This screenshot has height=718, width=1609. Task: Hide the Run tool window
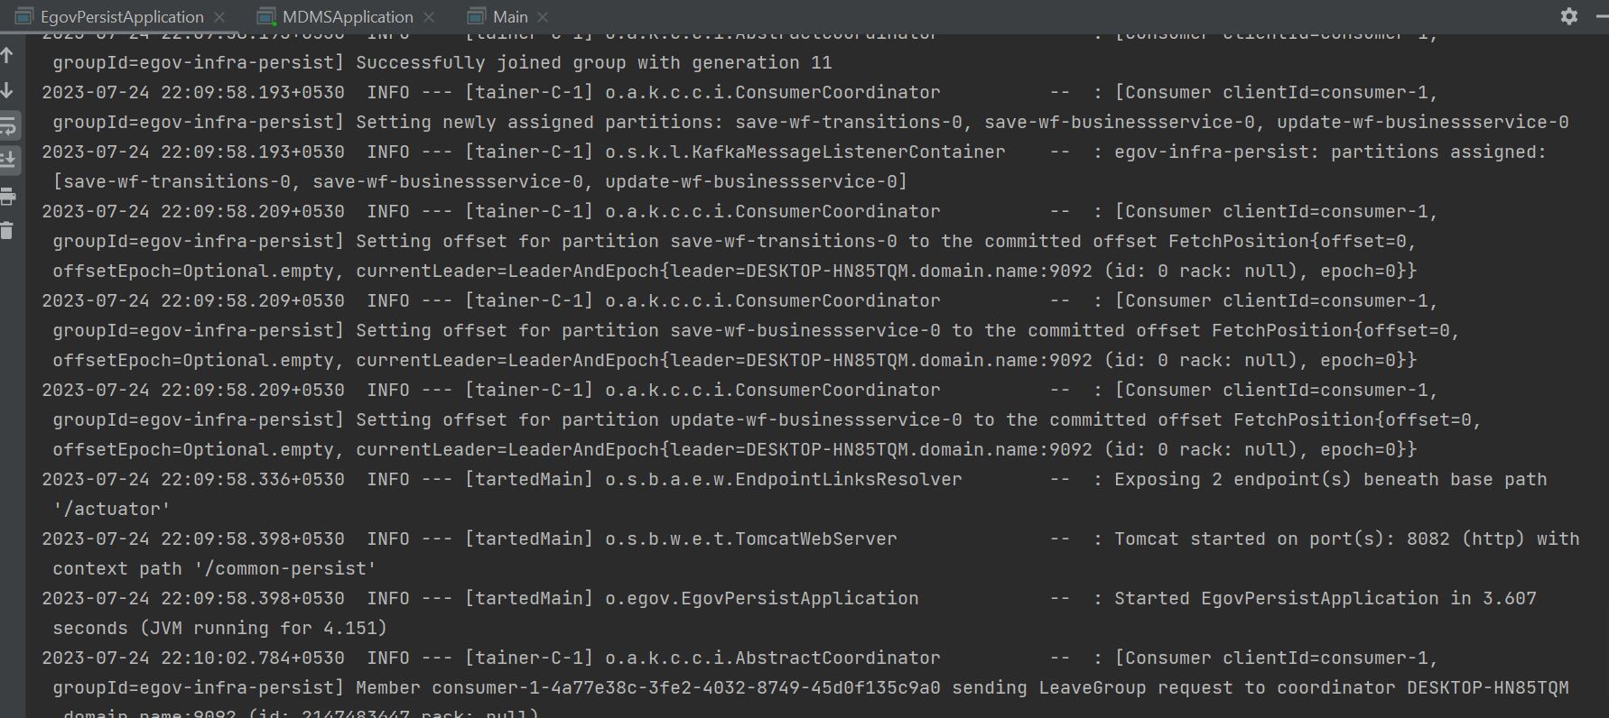1602,16
